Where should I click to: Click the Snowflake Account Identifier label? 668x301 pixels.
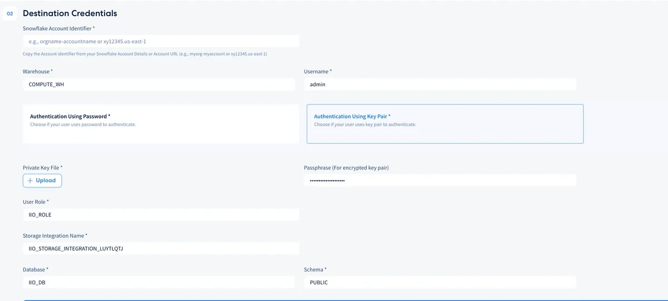coord(58,28)
